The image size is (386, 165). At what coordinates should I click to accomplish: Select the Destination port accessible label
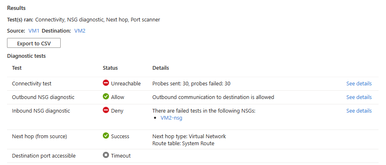pos(44,156)
